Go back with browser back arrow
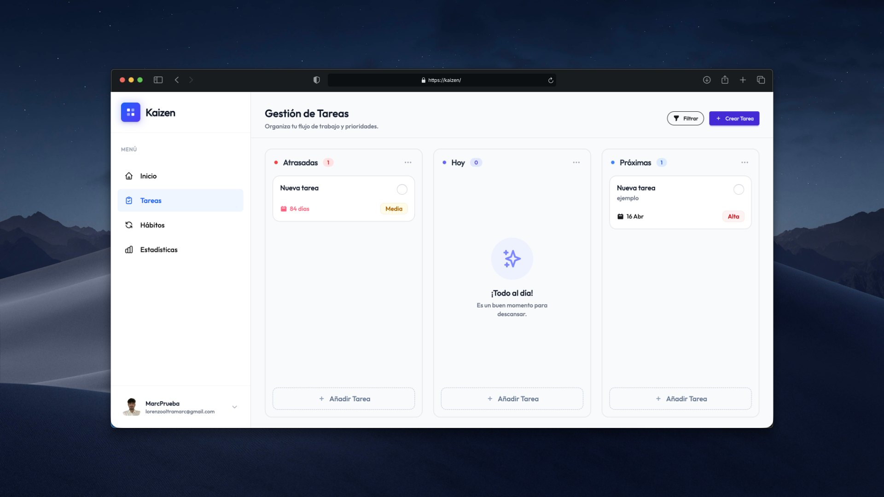The image size is (884, 497). pos(176,80)
